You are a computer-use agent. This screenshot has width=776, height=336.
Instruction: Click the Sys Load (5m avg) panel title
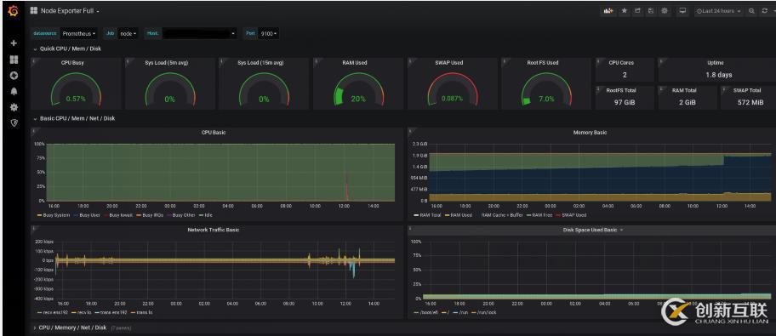[166, 63]
